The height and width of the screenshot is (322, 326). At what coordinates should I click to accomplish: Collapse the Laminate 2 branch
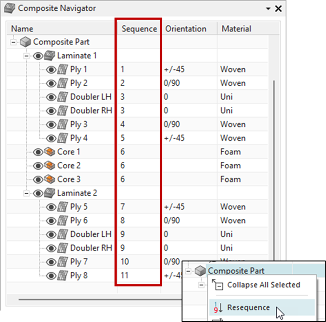point(27,193)
